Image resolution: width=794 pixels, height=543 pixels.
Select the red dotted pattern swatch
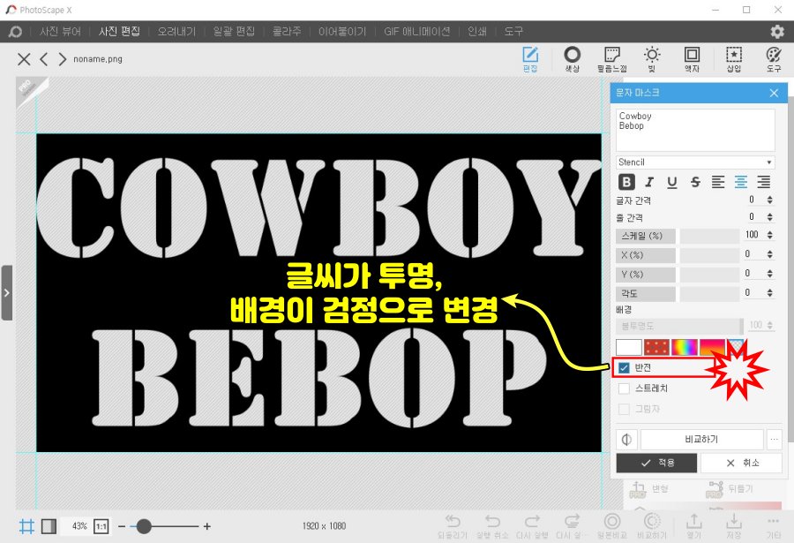(656, 347)
